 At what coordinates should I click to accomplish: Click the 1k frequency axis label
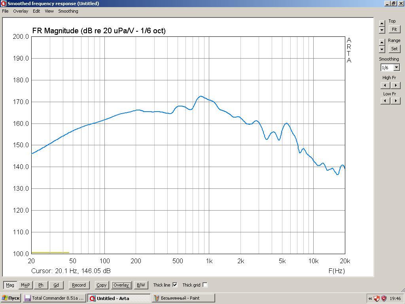tap(209, 261)
